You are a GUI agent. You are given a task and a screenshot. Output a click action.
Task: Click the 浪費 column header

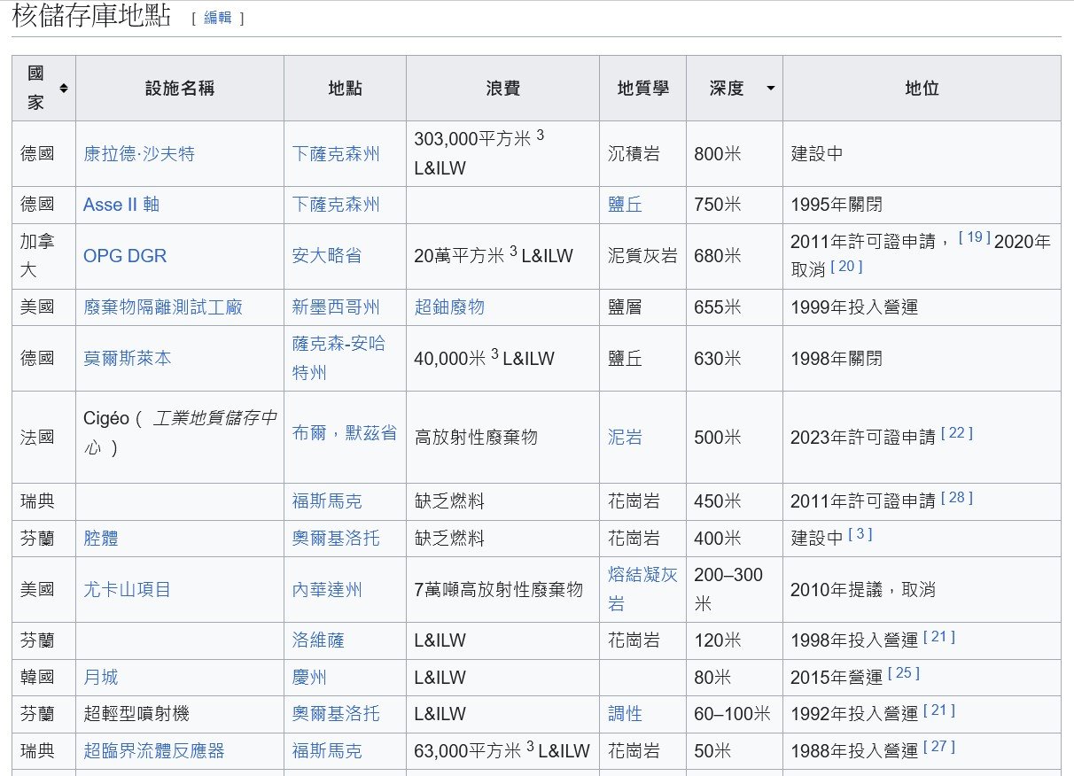click(503, 89)
